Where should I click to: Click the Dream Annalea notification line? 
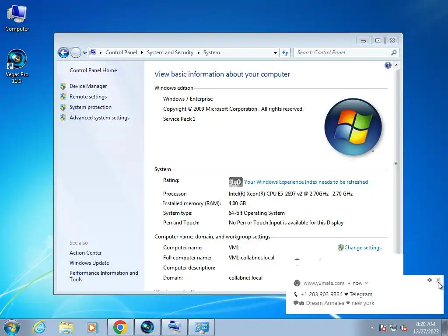pos(334,303)
